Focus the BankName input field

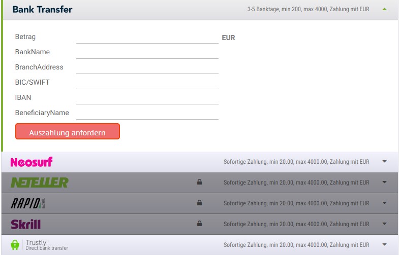[147, 53]
